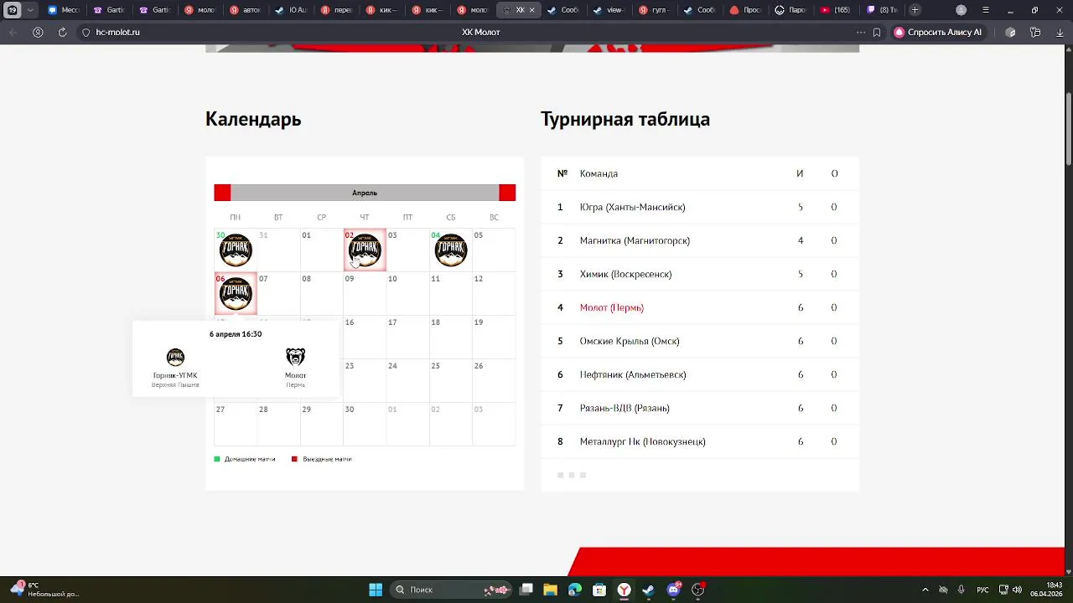Click the 'Апрель' month label
Image resolution: width=1073 pixels, height=603 pixels.
click(x=365, y=193)
